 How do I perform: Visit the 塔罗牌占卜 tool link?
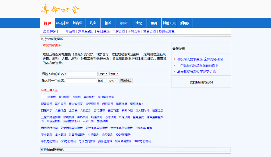pos(137,104)
